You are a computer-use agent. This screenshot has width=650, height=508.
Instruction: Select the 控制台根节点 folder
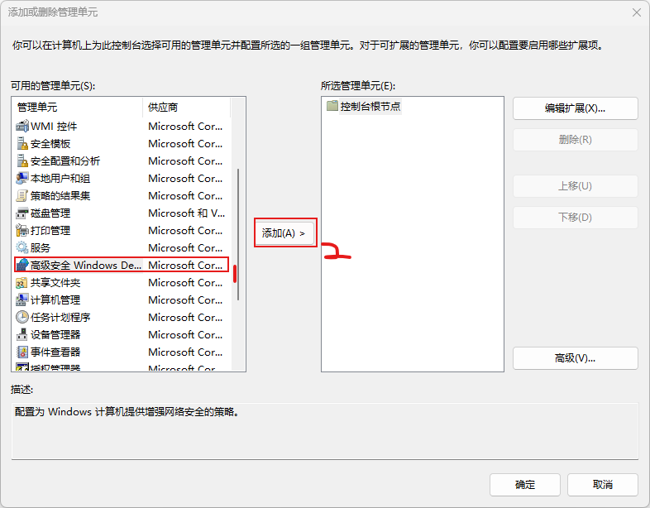(370, 107)
